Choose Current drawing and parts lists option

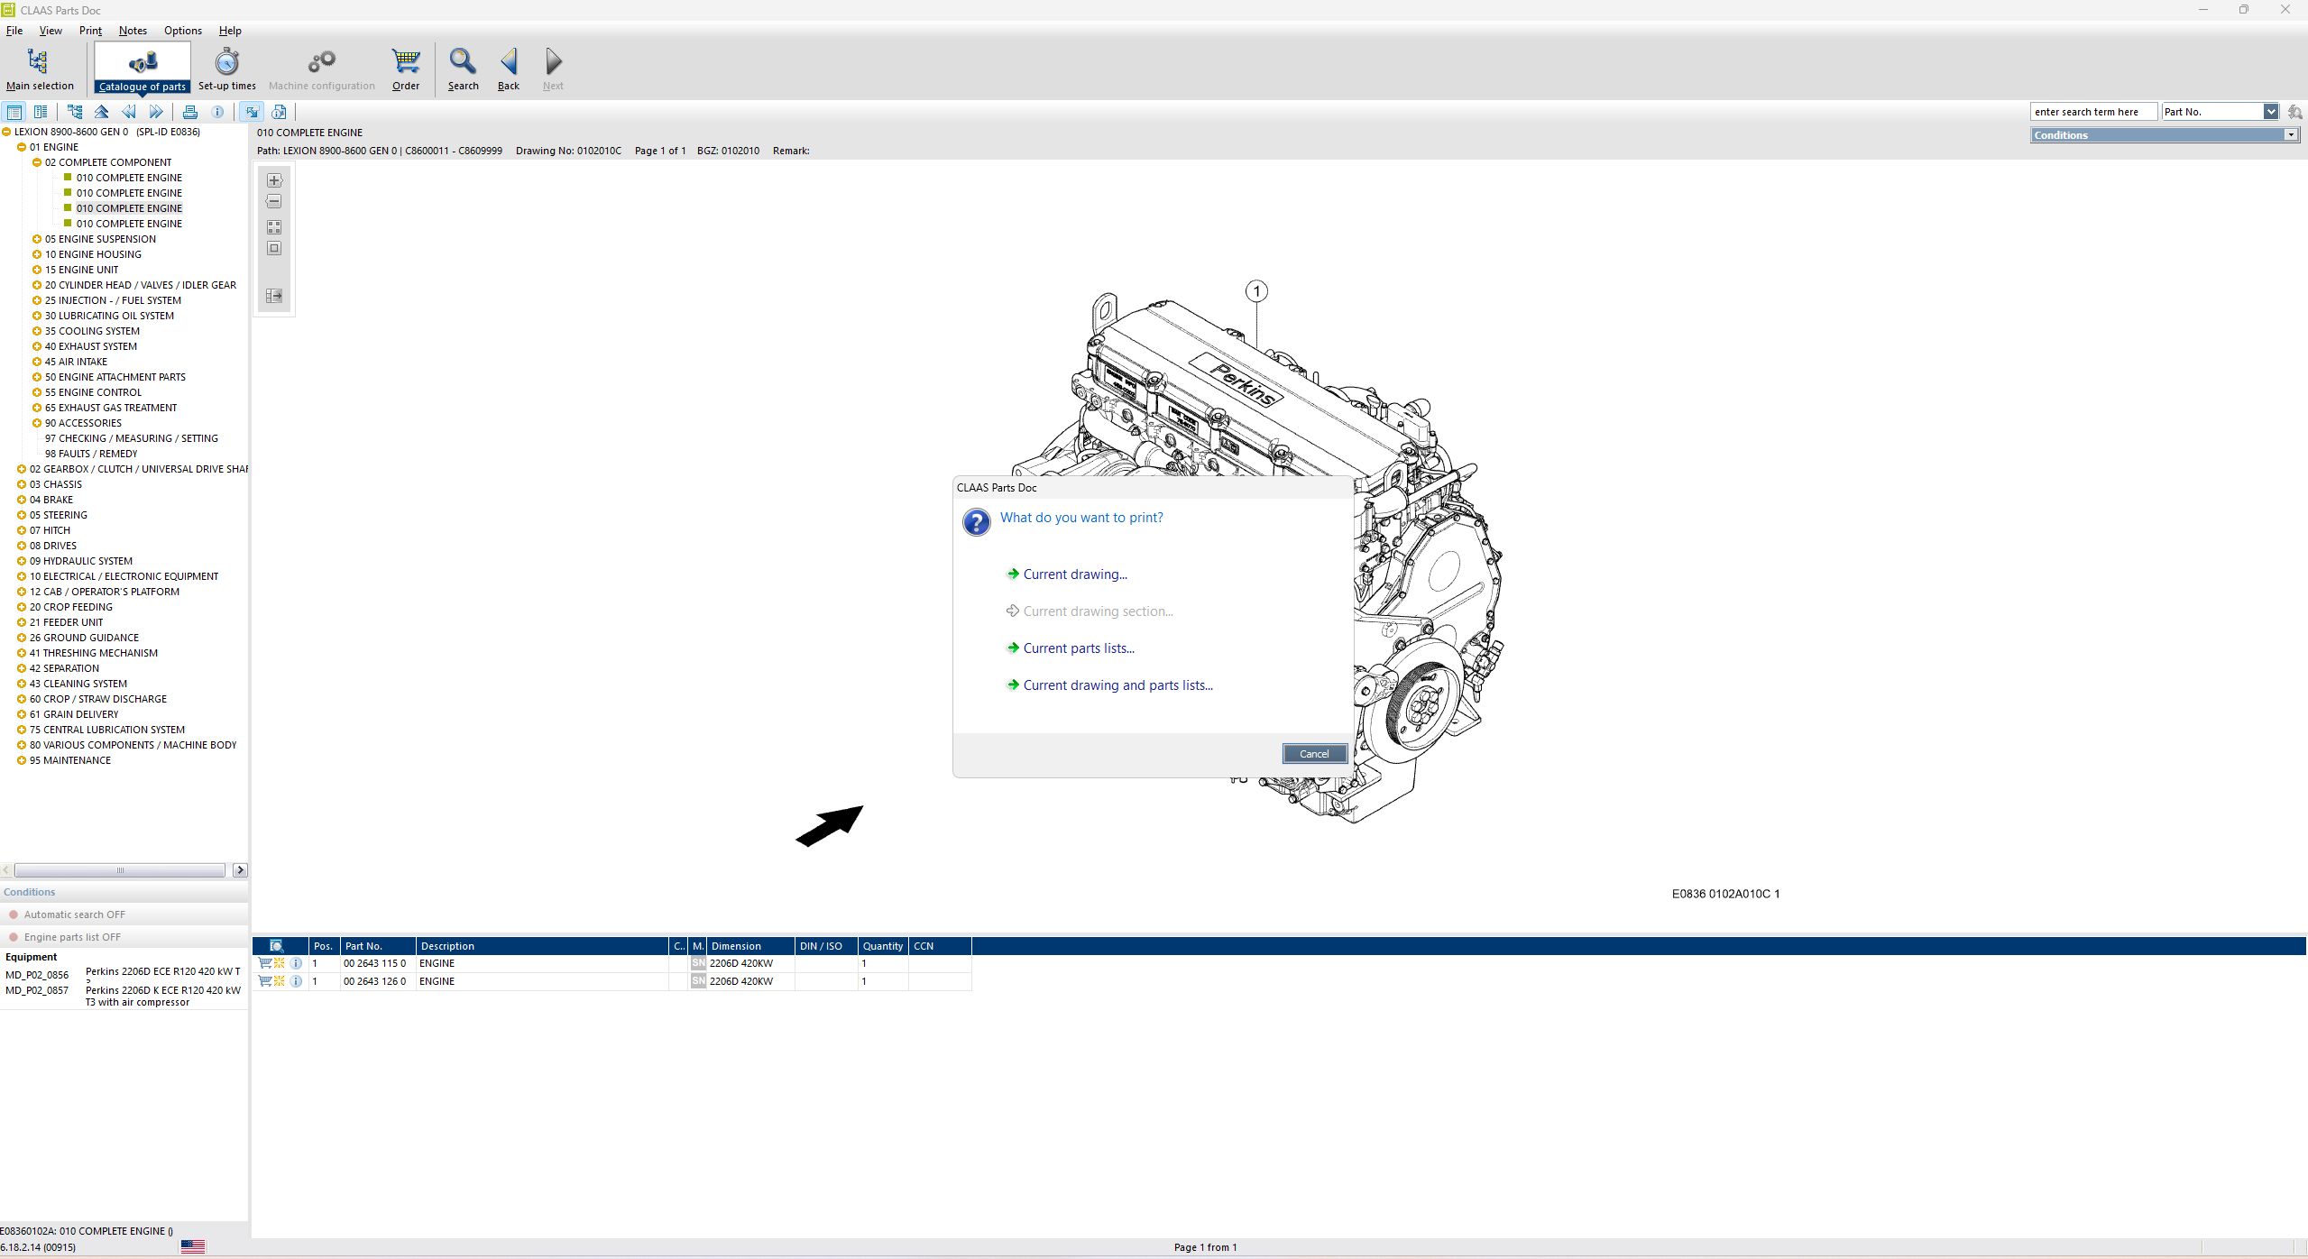click(x=1117, y=685)
